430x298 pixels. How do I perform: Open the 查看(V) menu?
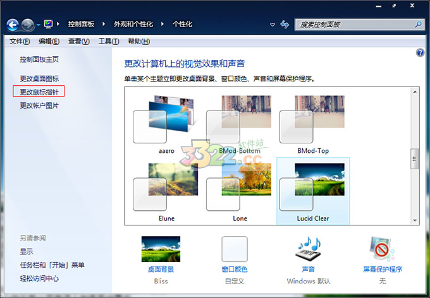(78, 42)
